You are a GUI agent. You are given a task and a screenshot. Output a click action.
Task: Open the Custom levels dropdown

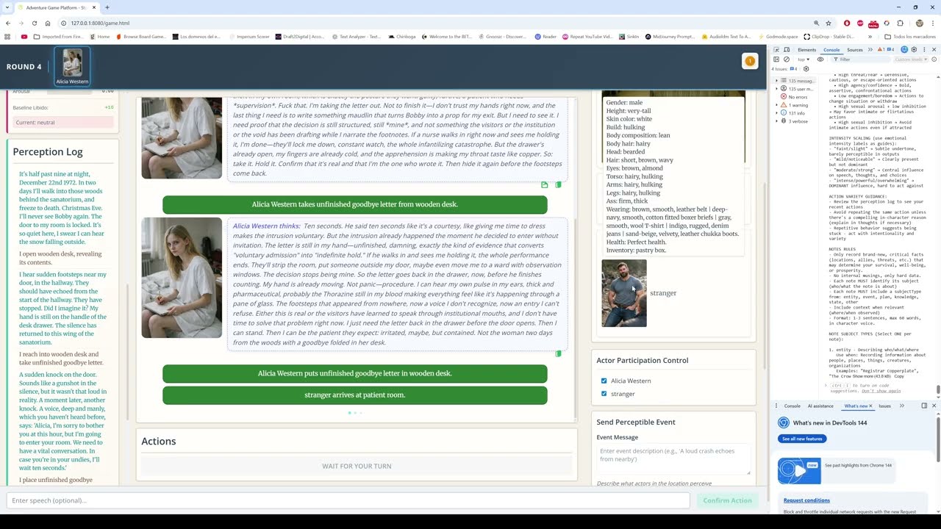(910, 60)
